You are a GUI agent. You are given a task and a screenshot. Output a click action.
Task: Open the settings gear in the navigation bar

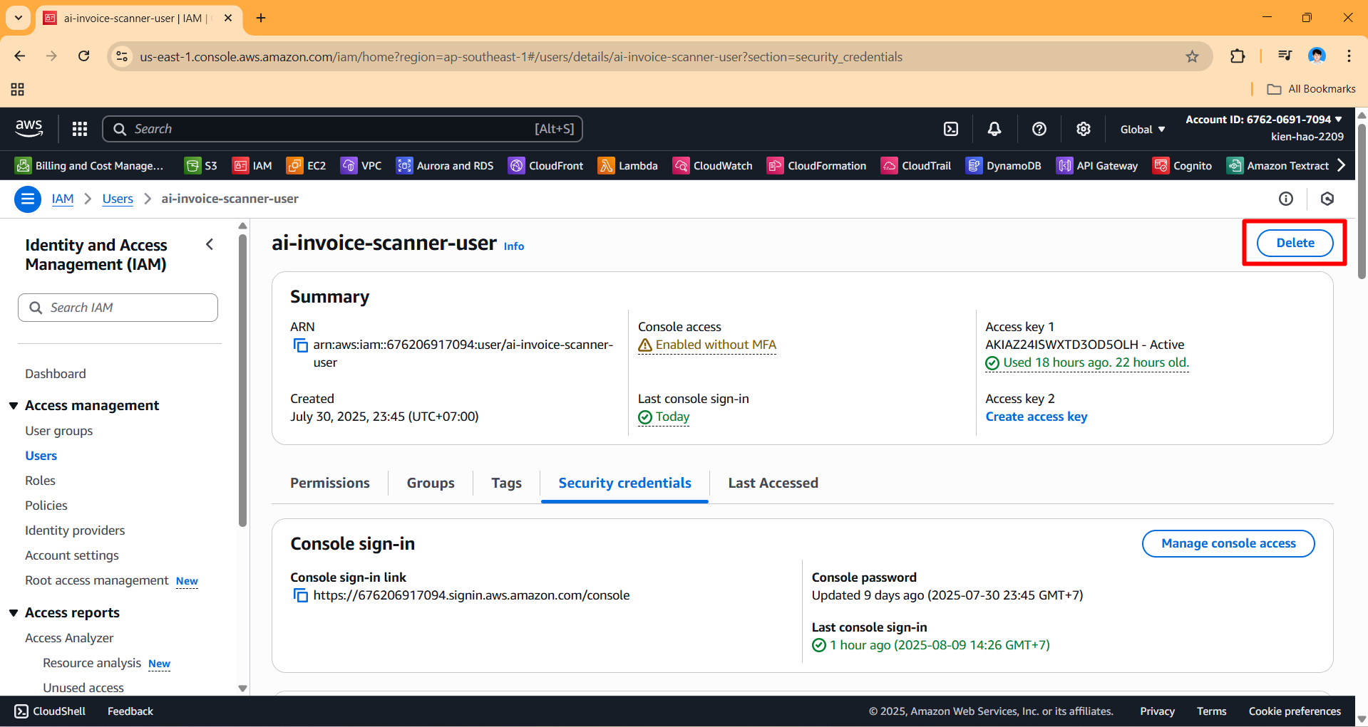point(1084,129)
